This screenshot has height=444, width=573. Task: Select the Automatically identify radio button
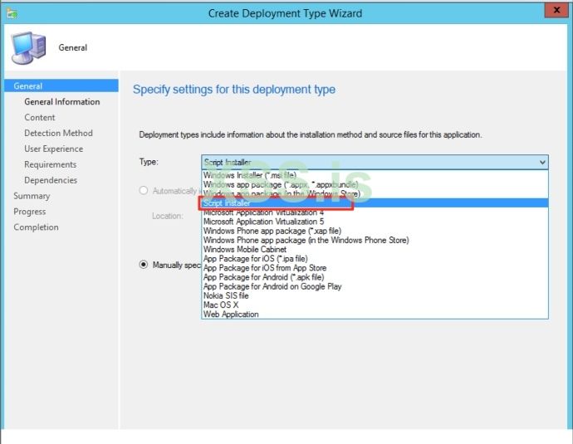click(144, 191)
